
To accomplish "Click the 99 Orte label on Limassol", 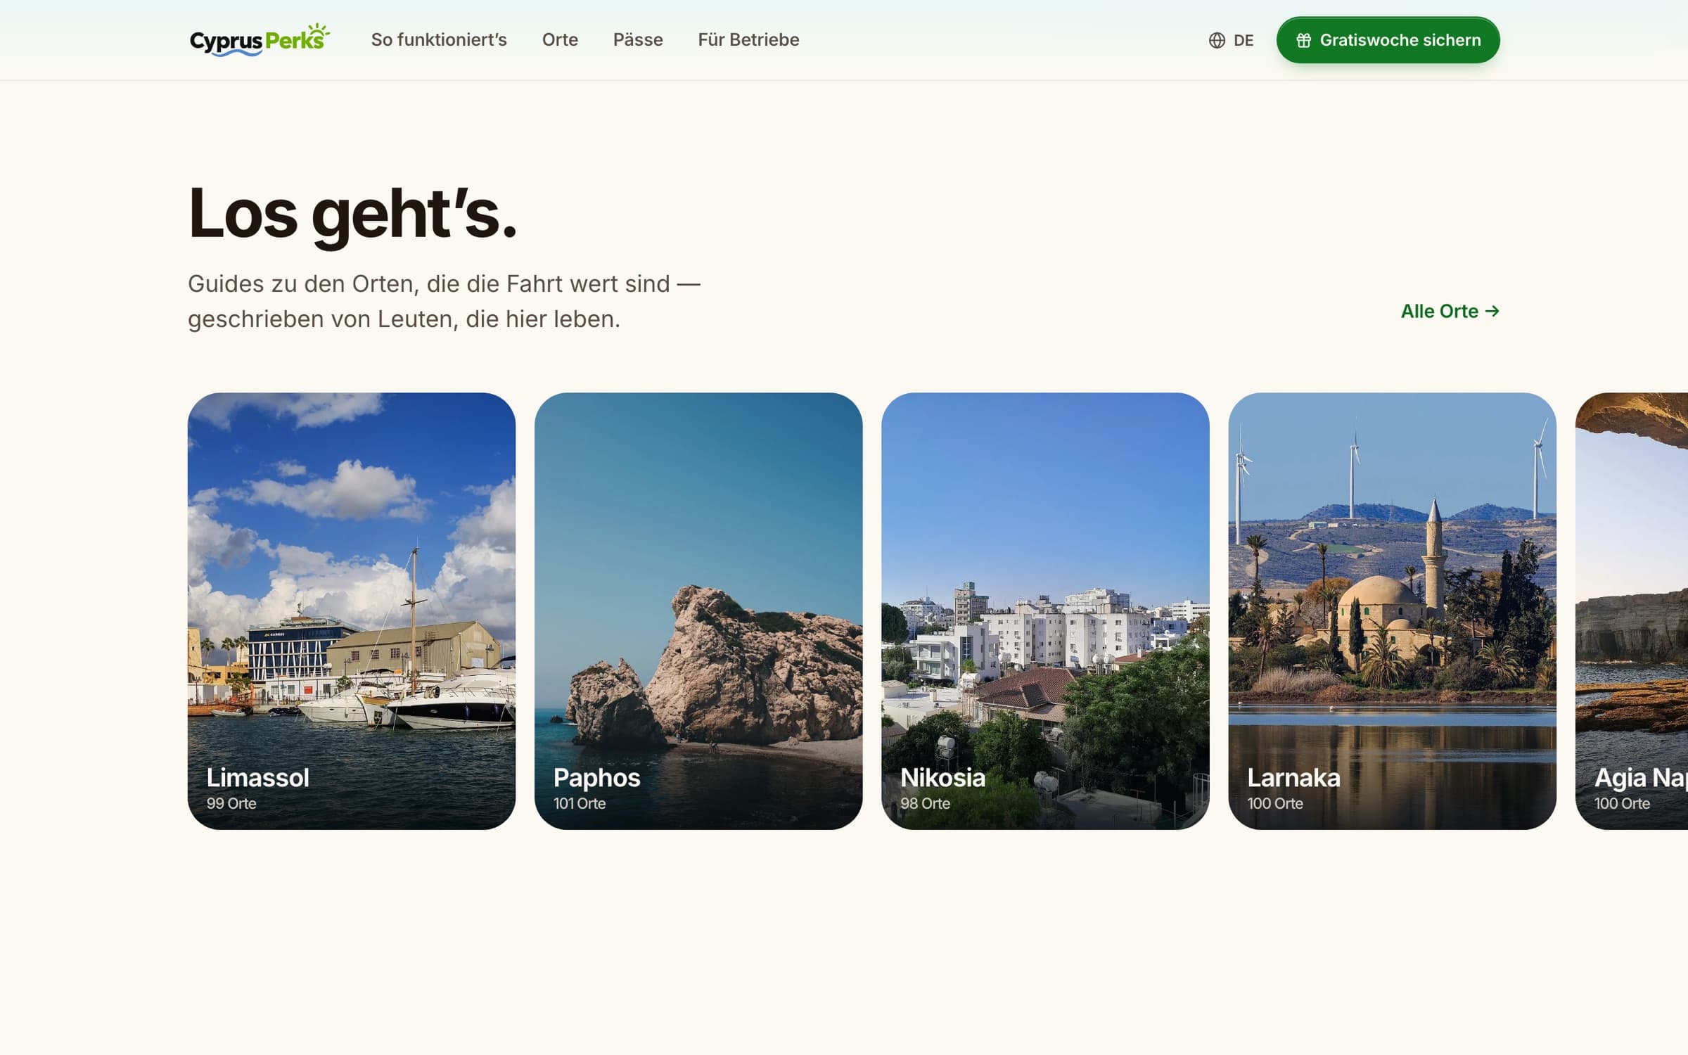I will point(231,803).
